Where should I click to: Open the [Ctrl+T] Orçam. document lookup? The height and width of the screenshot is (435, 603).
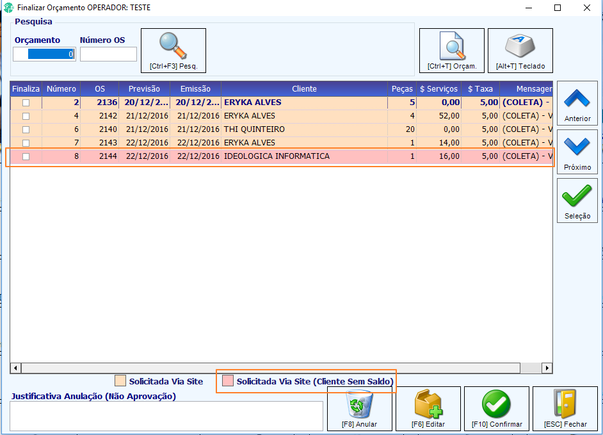coord(452,51)
